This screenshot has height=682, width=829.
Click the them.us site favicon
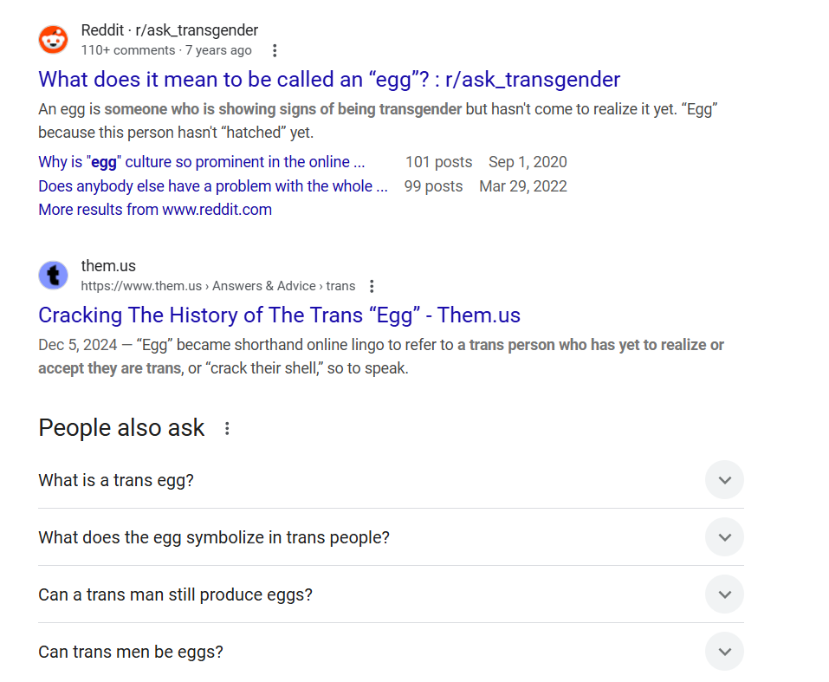(x=53, y=276)
